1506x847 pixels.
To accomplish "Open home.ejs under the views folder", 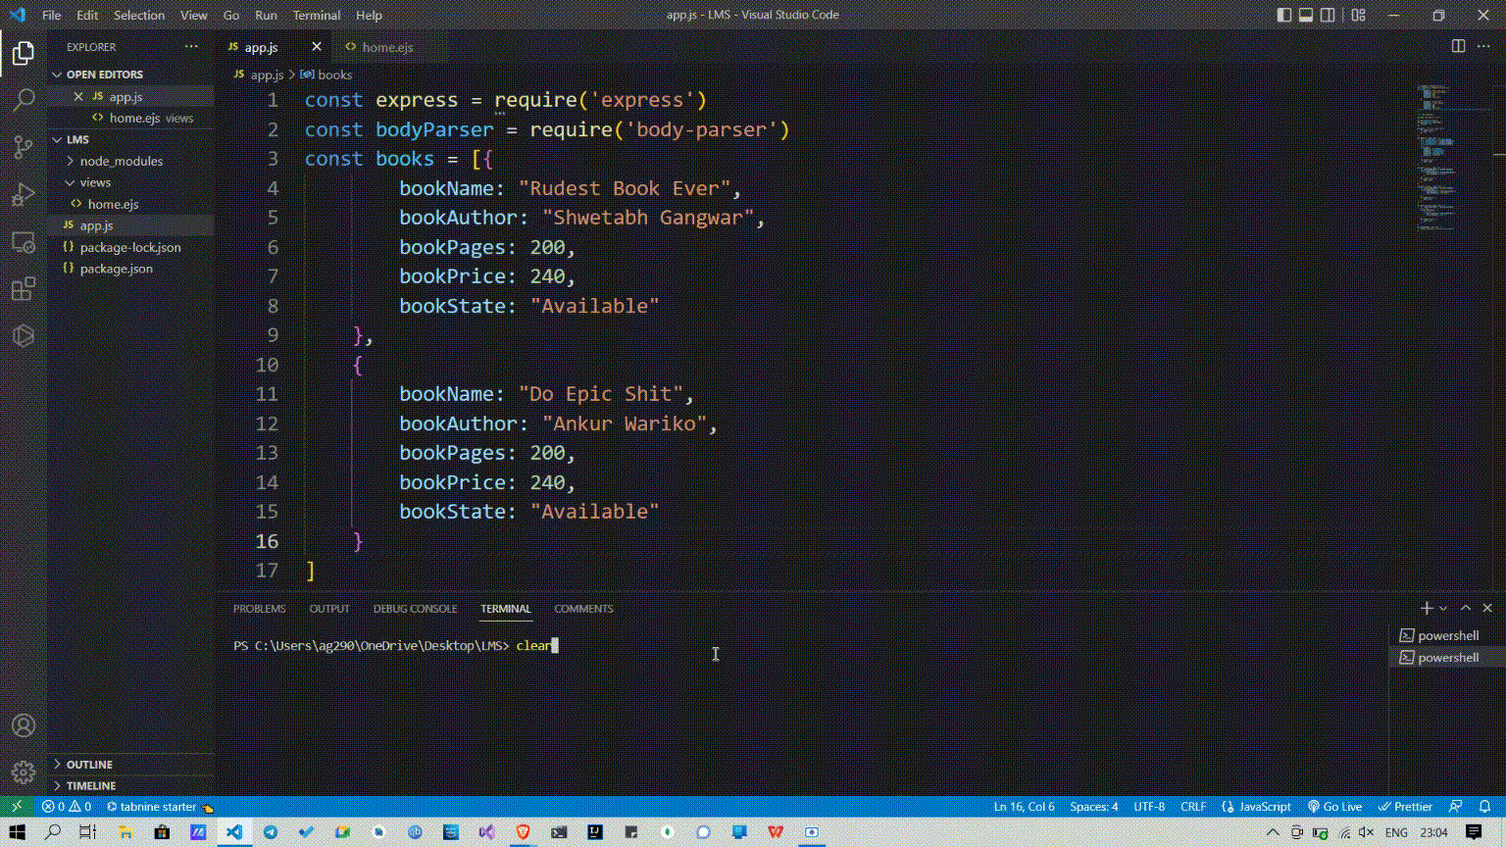I will (130, 204).
